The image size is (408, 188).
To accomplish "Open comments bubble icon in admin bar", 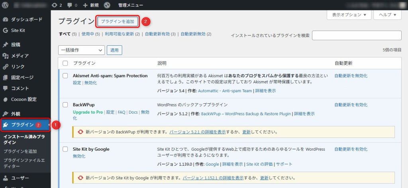I will pyautogui.click(x=71, y=6).
